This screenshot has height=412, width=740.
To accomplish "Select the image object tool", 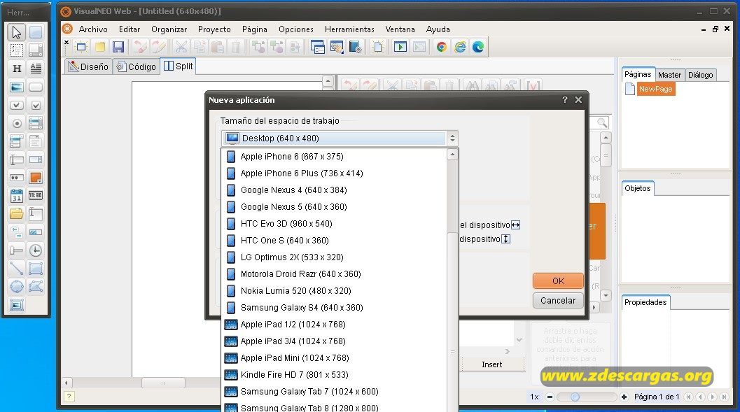I will point(17,87).
